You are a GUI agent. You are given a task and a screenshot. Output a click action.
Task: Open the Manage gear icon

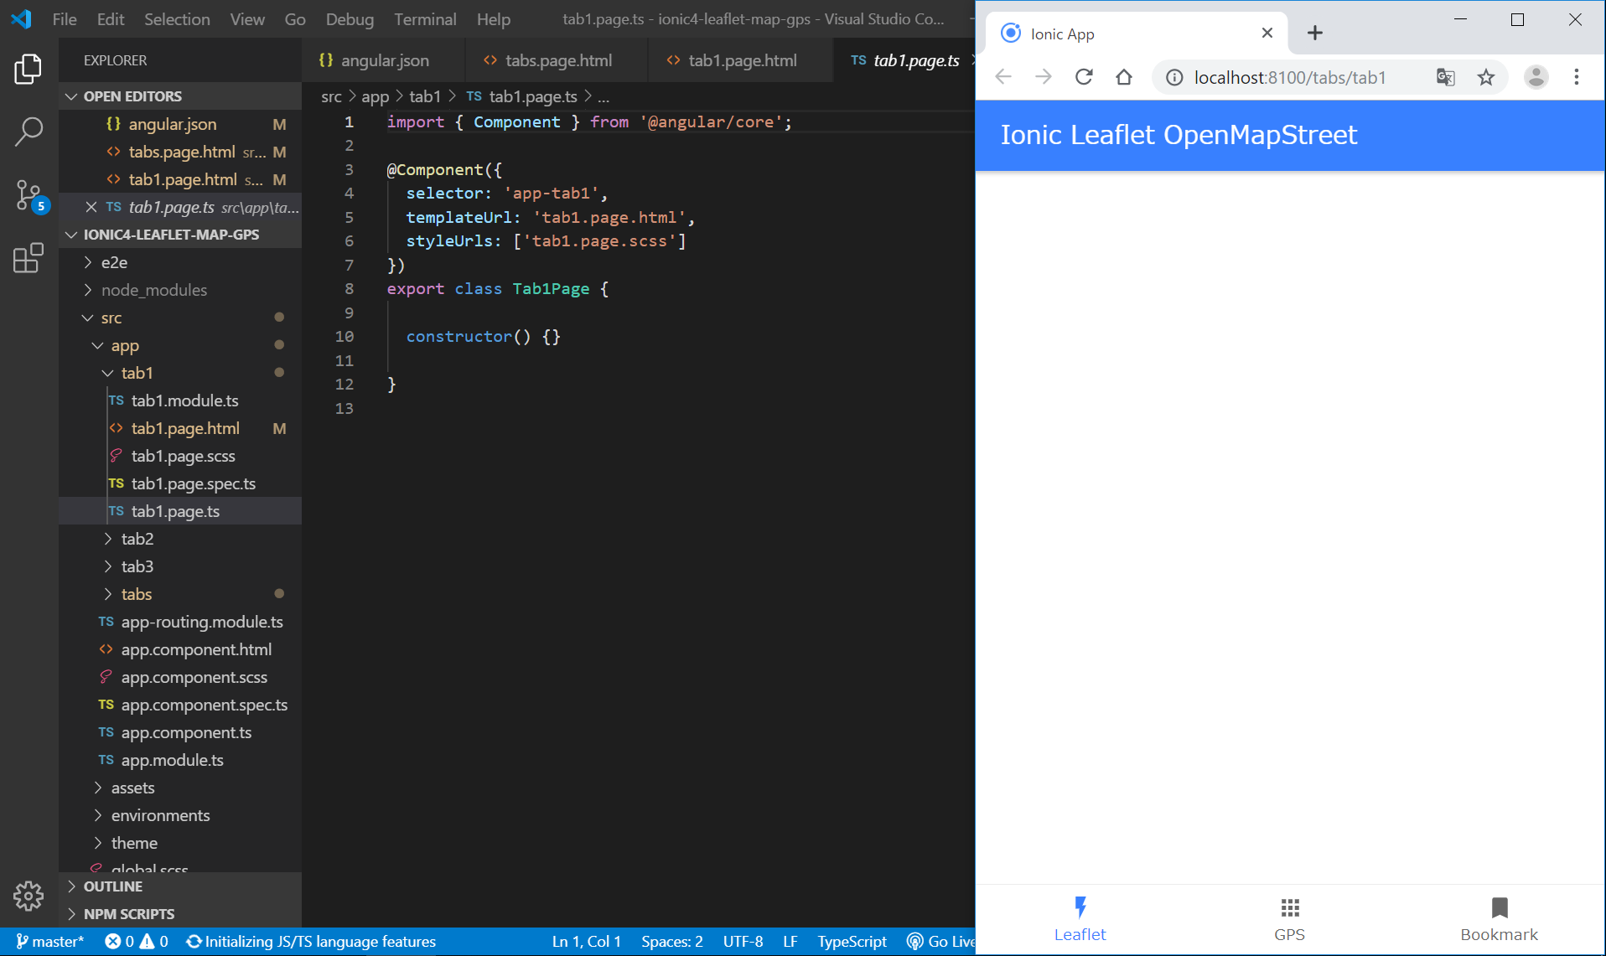pyautogui.click(x=28, y=896)
